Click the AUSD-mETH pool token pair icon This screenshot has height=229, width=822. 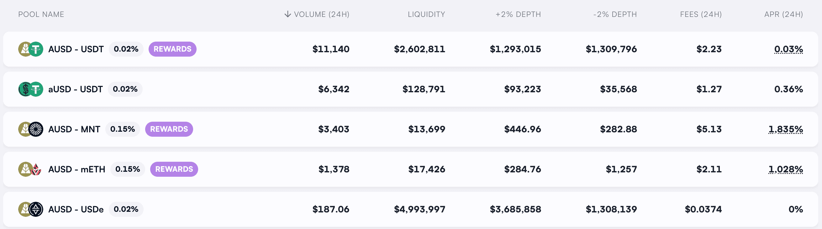[31, 169]
